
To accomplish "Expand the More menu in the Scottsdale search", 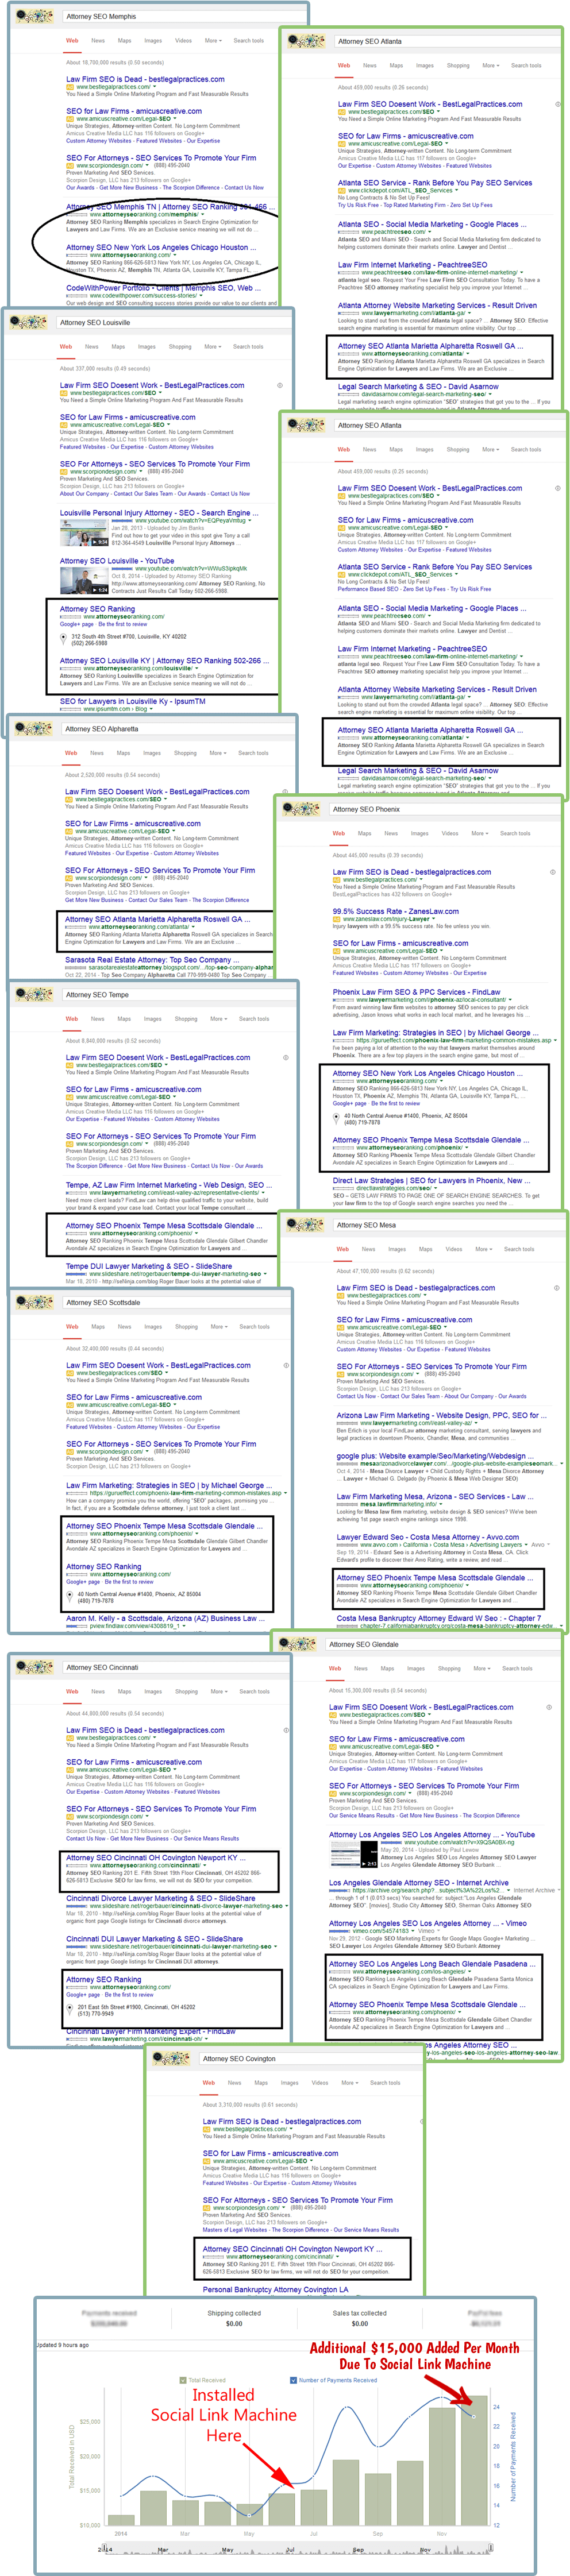I will pos(218,1327).
